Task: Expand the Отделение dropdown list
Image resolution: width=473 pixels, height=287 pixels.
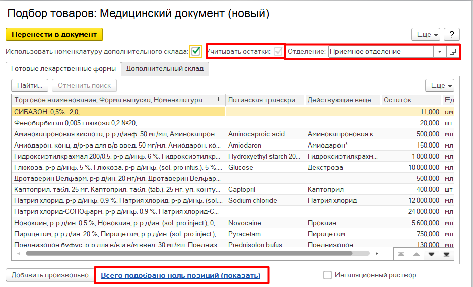Action: coord(439,52)
